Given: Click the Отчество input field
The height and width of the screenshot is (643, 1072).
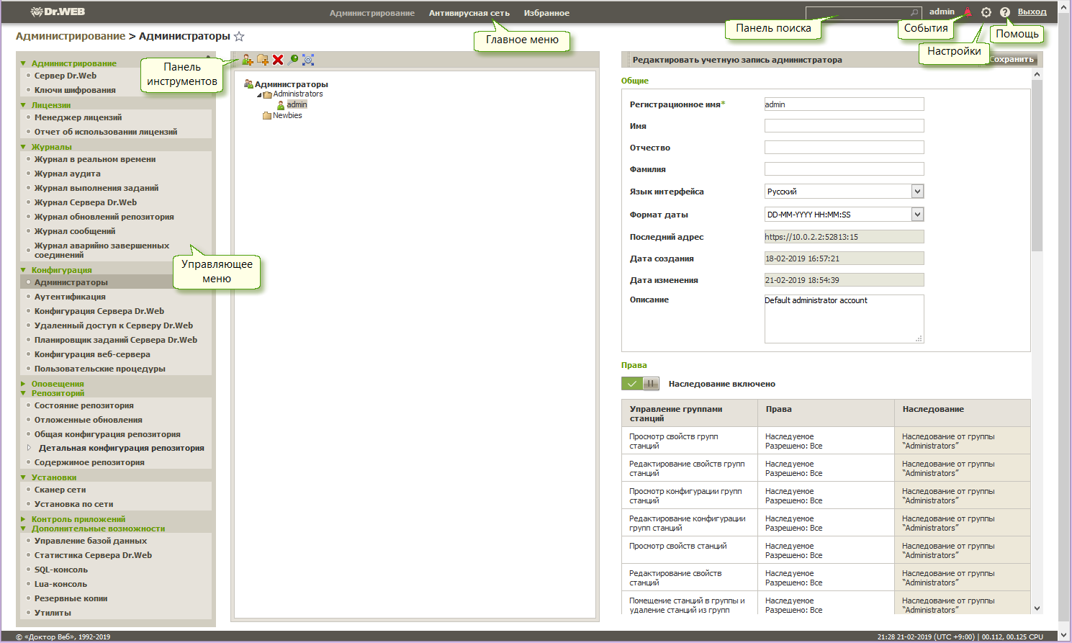Looking at the screenshot, I should (844, 148).
